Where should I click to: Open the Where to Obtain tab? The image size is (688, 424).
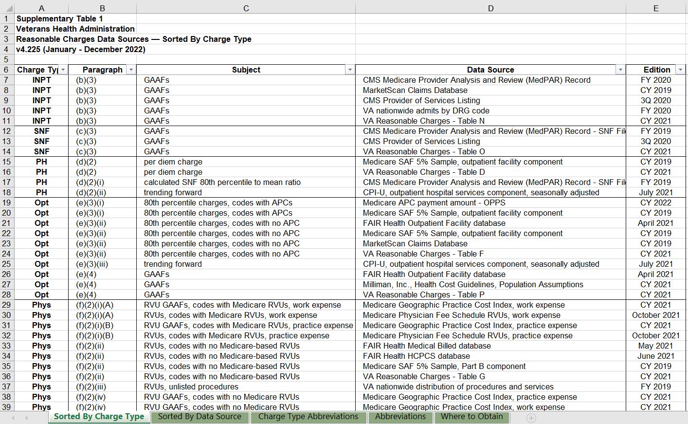[471, 417]
